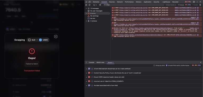This screenshot has height=97, width=203.
Task: Click the 14 Issues link in console toolbar
Action: (x=184, y=5)
